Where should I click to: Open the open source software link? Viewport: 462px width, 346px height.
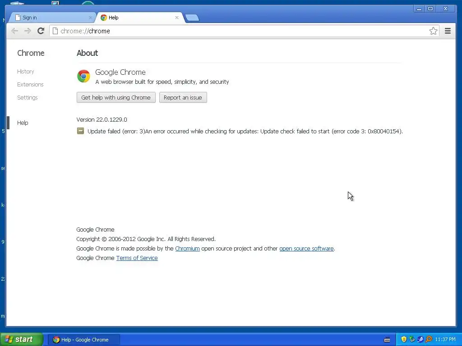[x=306, y=249]
